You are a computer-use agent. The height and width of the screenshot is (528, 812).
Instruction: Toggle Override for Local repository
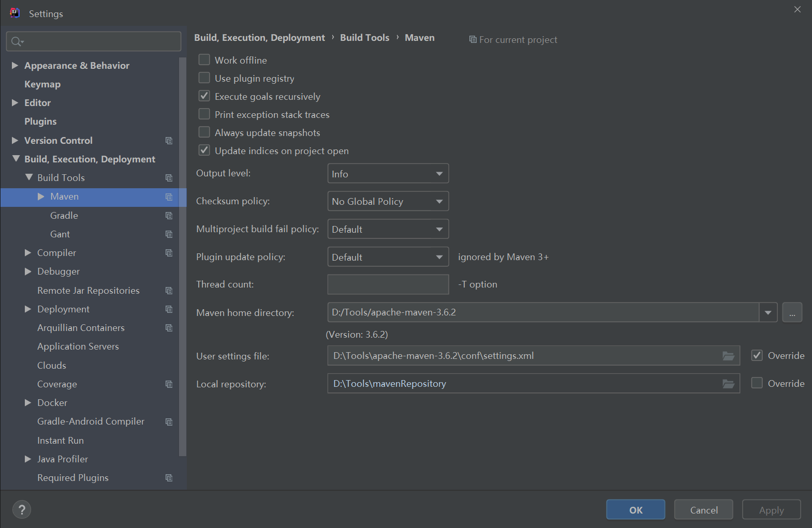click(757, 383)
